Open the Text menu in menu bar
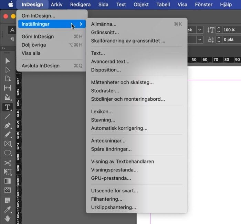Screen dimensions: 241x224 pyautogui.click(x=121, y=4)
